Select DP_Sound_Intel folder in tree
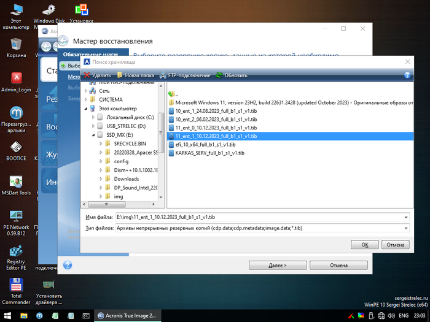The height and width of the screenshot is (322, 430). pos(136,188)
